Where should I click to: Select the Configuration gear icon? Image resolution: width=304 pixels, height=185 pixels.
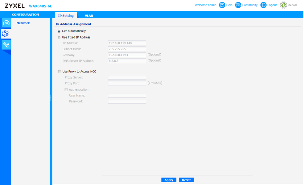click(5, 34)
